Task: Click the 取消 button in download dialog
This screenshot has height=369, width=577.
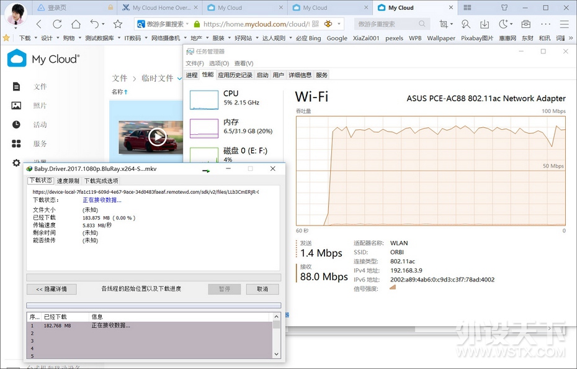Action: coord(262,289)
